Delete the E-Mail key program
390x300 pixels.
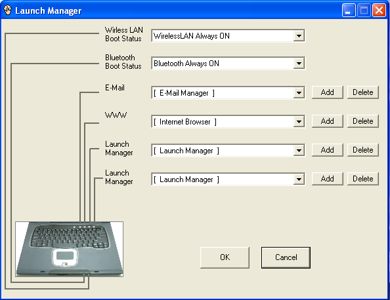coord(363,92)
